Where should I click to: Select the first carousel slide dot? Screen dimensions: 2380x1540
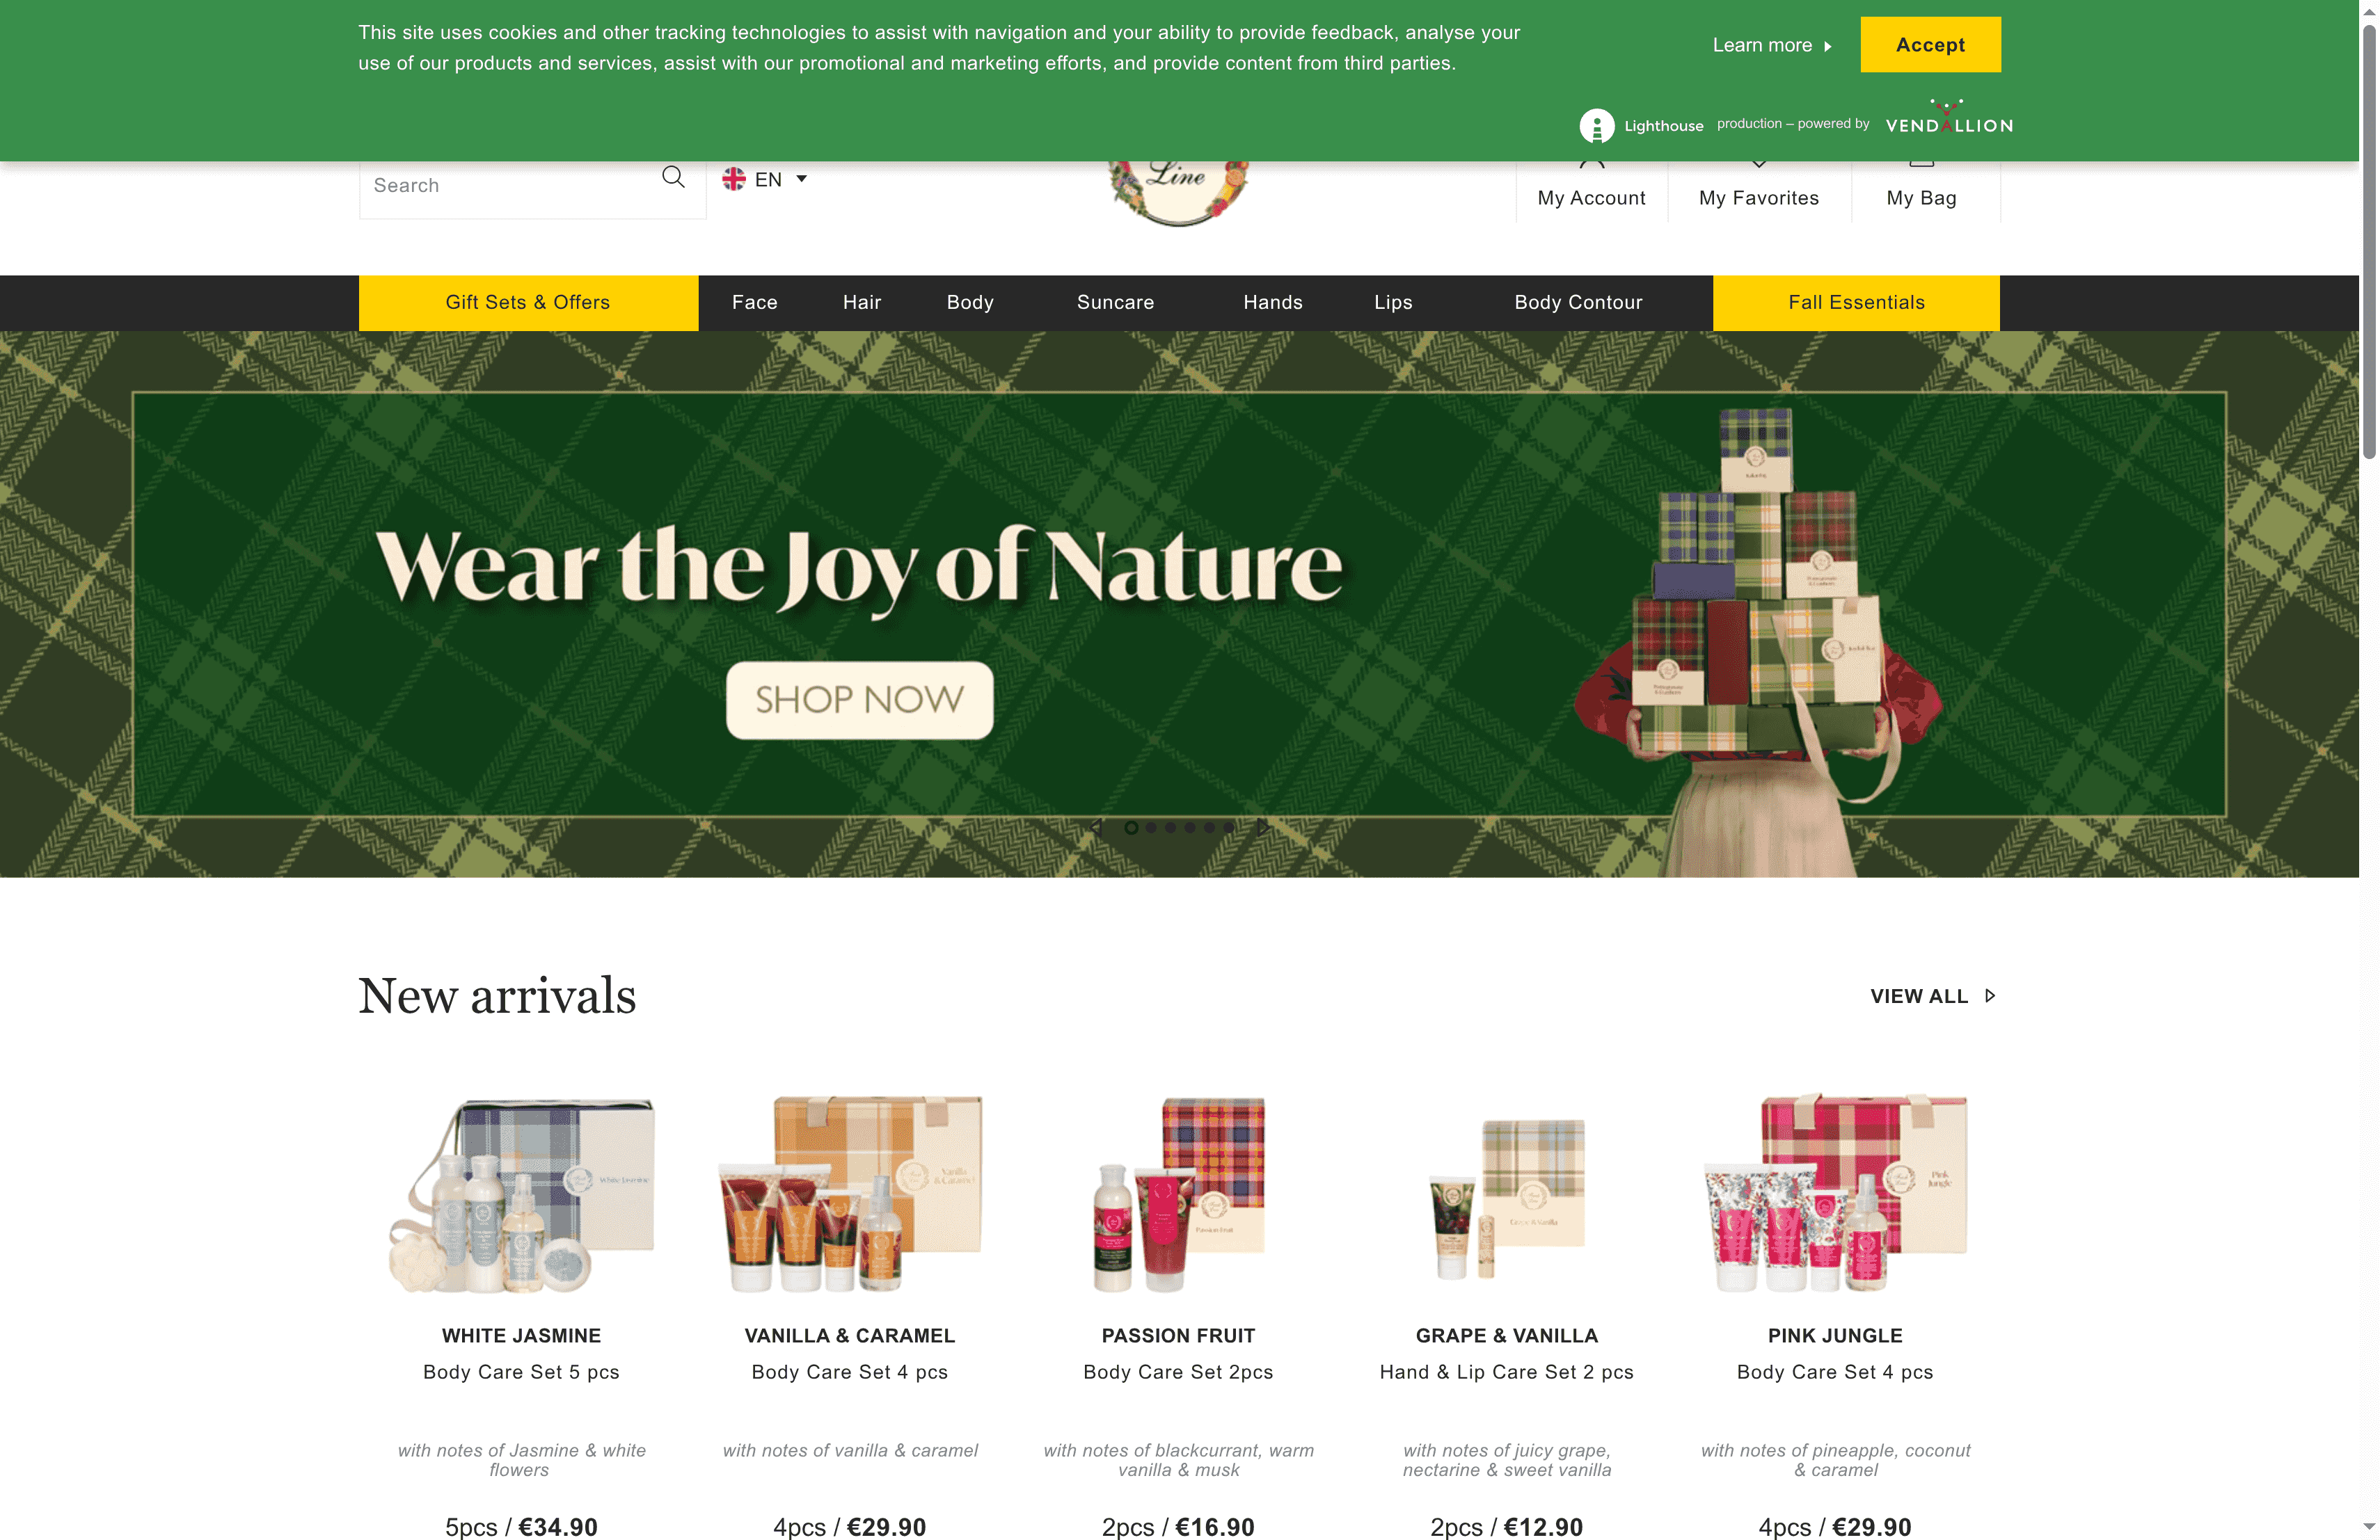1131,828
